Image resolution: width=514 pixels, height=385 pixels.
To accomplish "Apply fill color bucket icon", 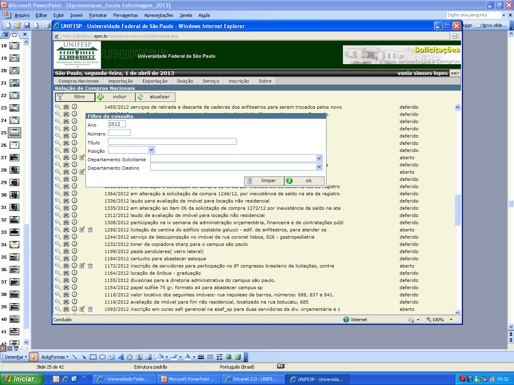I will (x=160, y=357).
